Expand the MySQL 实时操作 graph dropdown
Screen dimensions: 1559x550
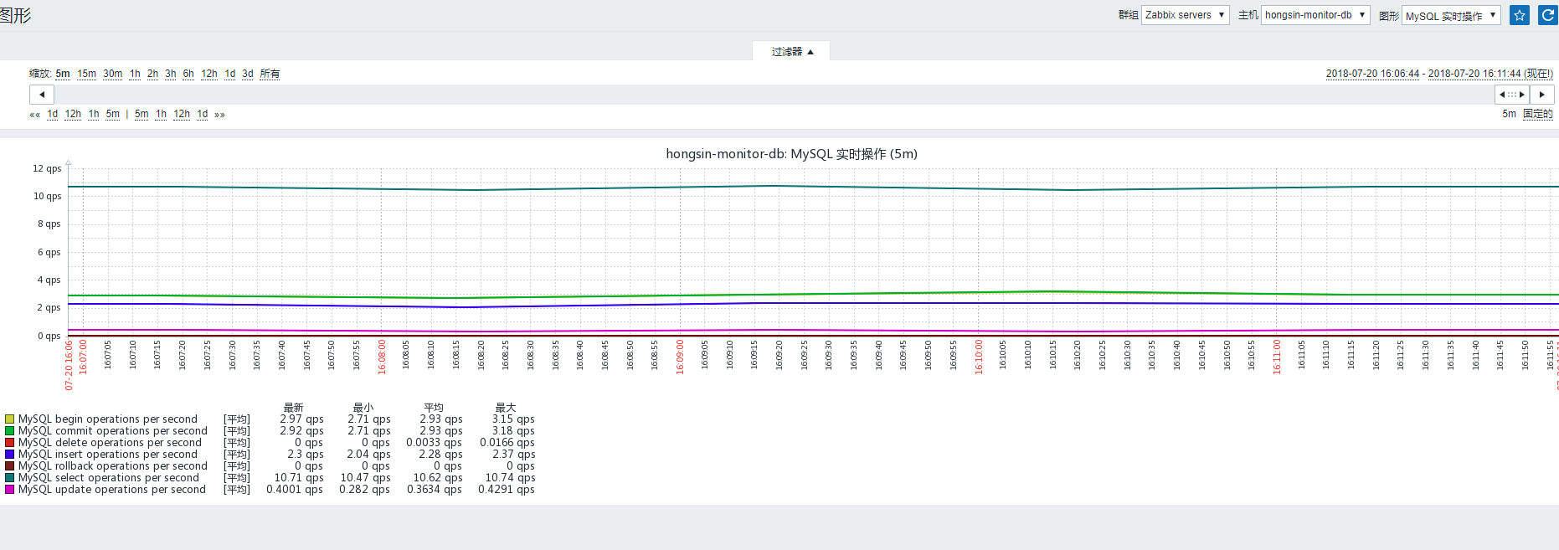(x=1450, y=15)
